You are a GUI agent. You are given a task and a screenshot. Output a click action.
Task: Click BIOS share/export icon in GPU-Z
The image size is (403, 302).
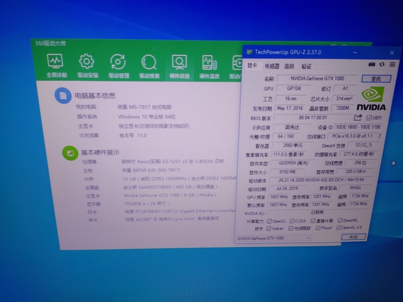358,118
